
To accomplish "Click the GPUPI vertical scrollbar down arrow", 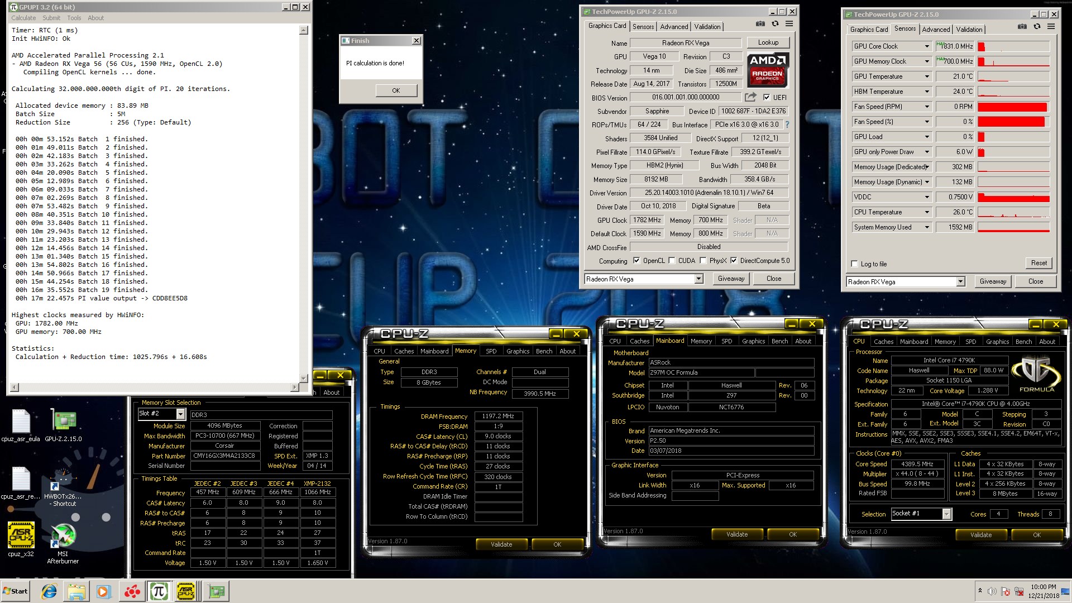I will click(x=303, y=379).
